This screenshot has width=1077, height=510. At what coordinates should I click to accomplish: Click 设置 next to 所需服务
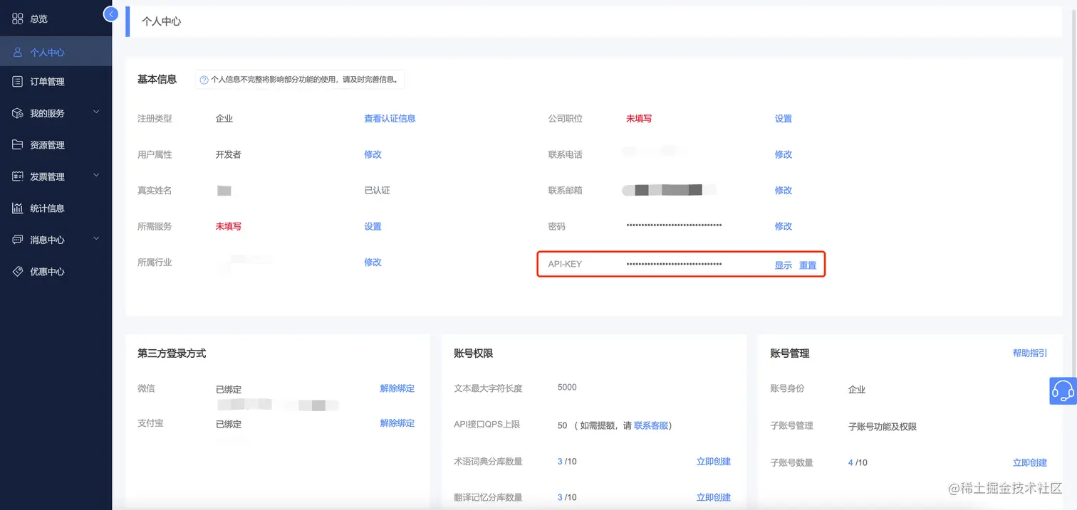(x=373, y=226)
